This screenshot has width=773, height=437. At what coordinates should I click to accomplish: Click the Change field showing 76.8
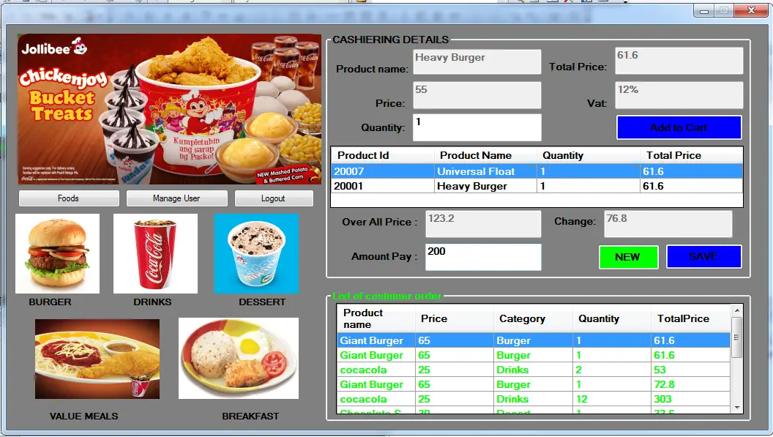(668, 224)
